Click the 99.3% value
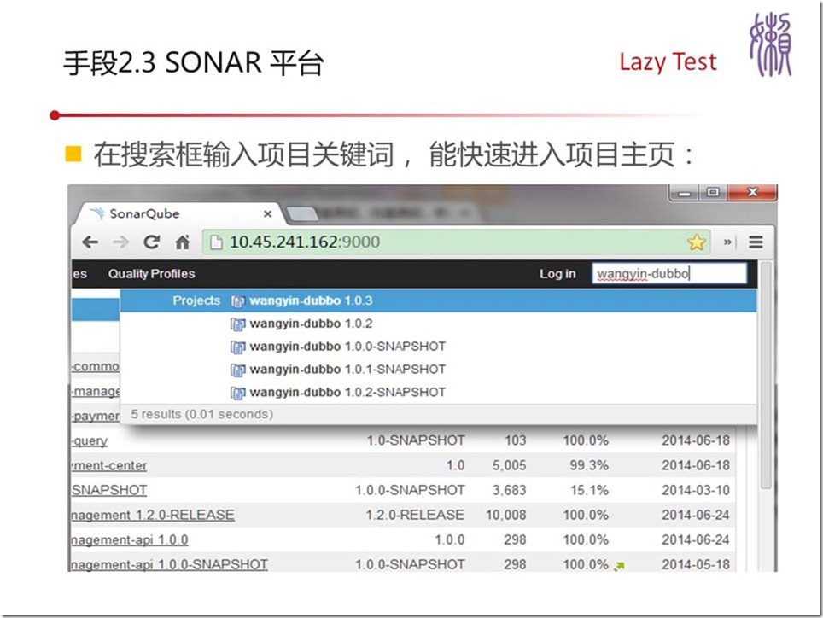Viewport: 823px width, 618px height. click(x=589, y=465)
